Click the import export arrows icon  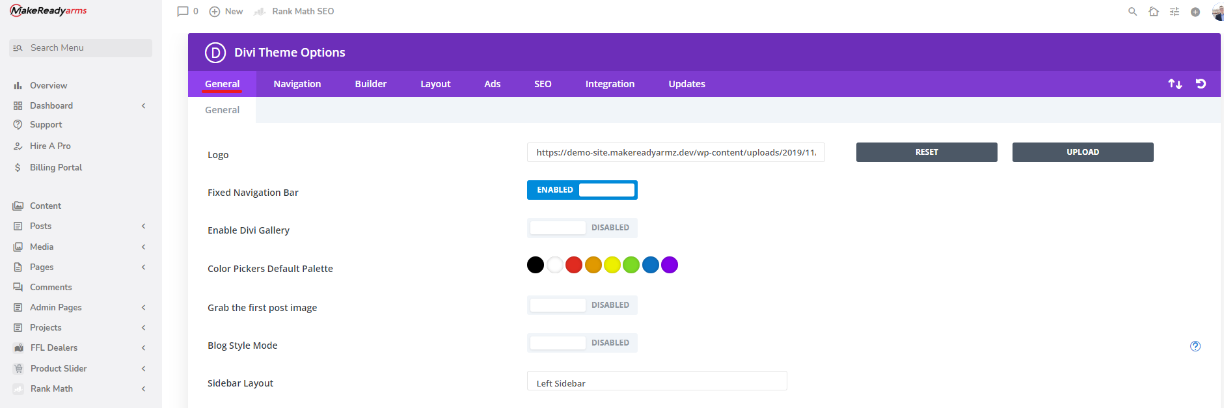pyautogui.click(x=1175, y=84)
